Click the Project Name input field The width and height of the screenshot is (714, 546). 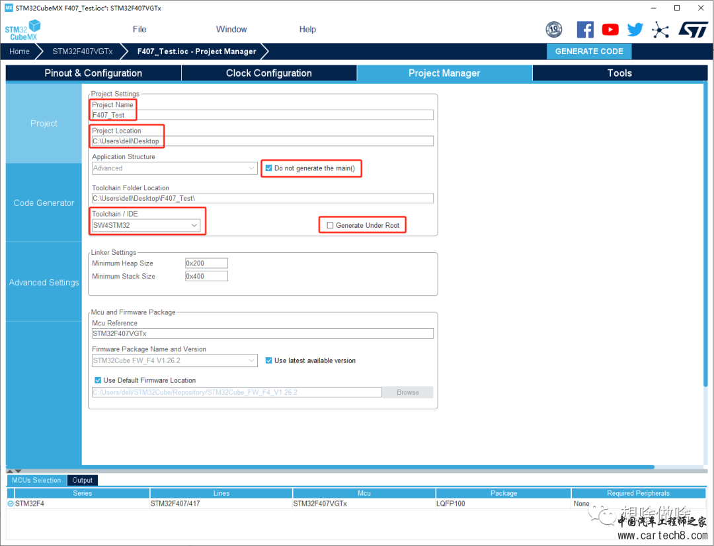pos(262,115)
